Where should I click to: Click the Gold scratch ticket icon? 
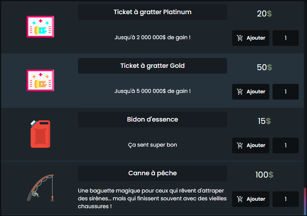click(x=40, y=80)
